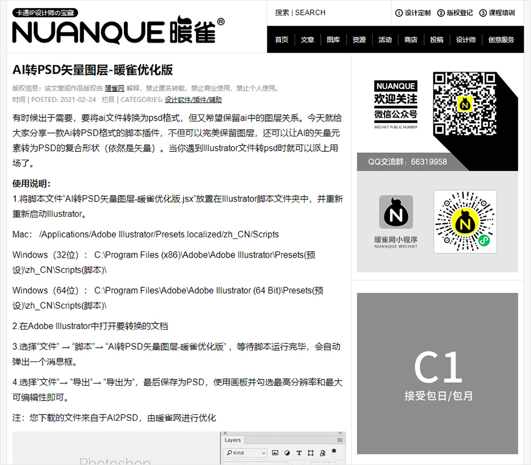
Task: Open the 图库 nav item
Action: pos(333,40)
